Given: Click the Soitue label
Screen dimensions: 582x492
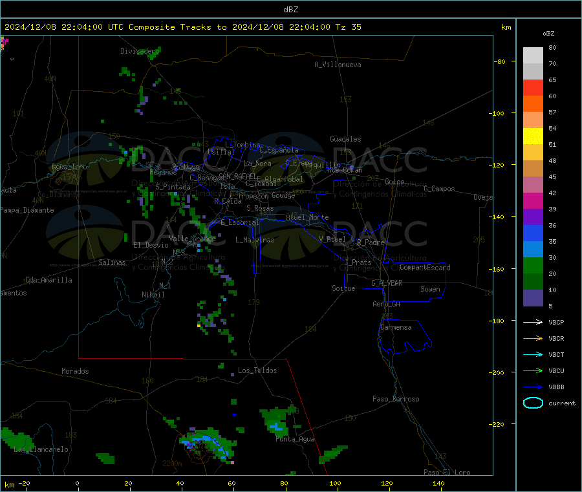Looking at the screenshot, I should [x=343, y=288].
